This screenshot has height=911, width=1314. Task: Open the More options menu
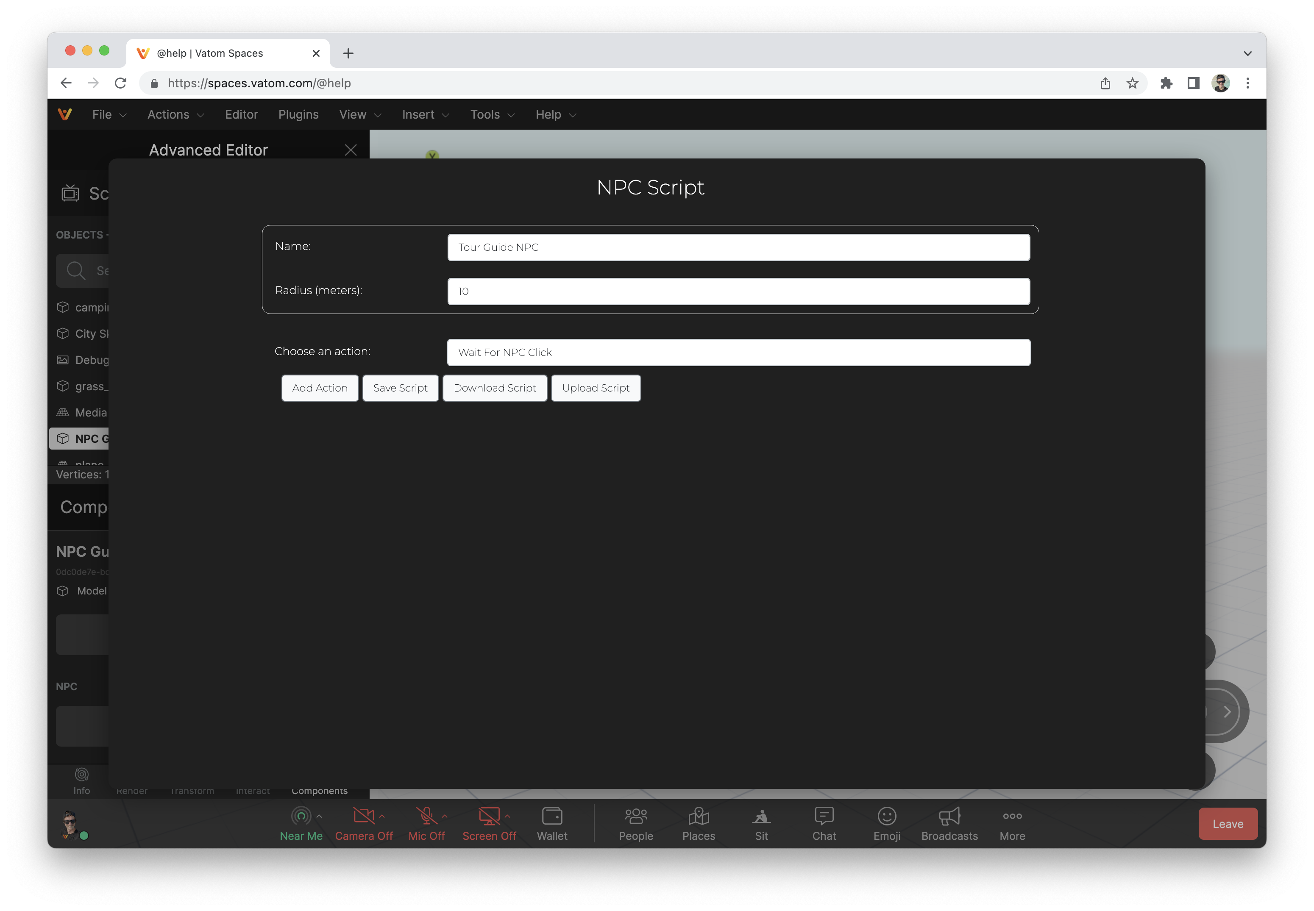1012,824
